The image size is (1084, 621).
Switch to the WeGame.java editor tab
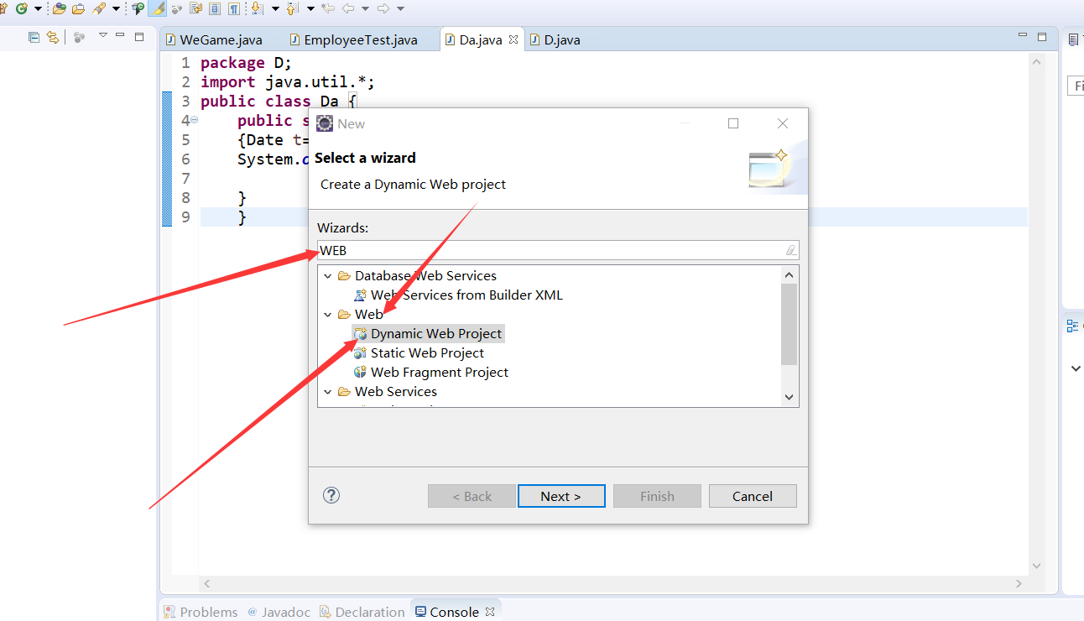click(x=214, y=39)
